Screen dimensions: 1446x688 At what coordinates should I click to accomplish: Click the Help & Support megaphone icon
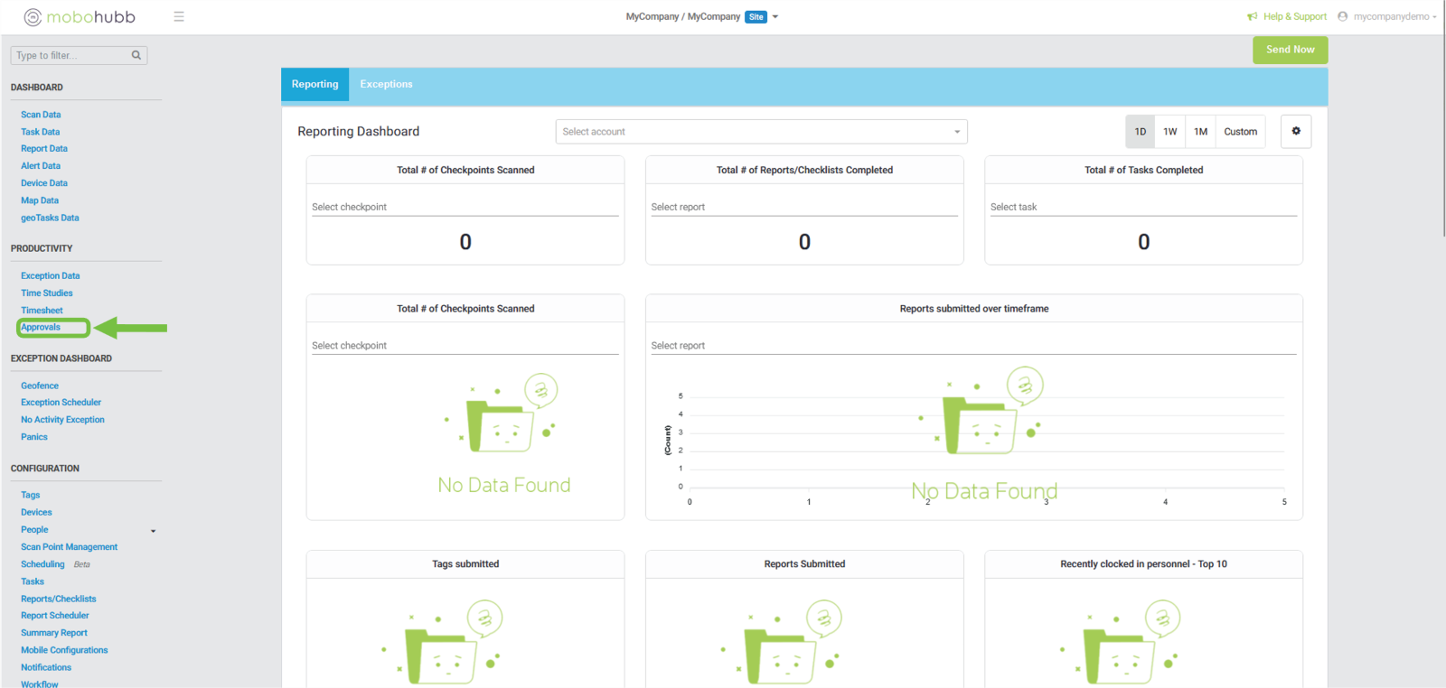[1252, 16]
